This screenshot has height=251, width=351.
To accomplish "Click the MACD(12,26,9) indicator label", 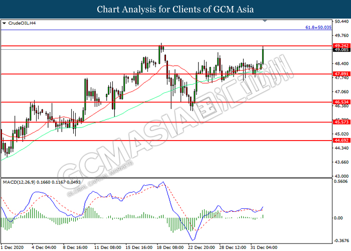I will tap(19, 182).
